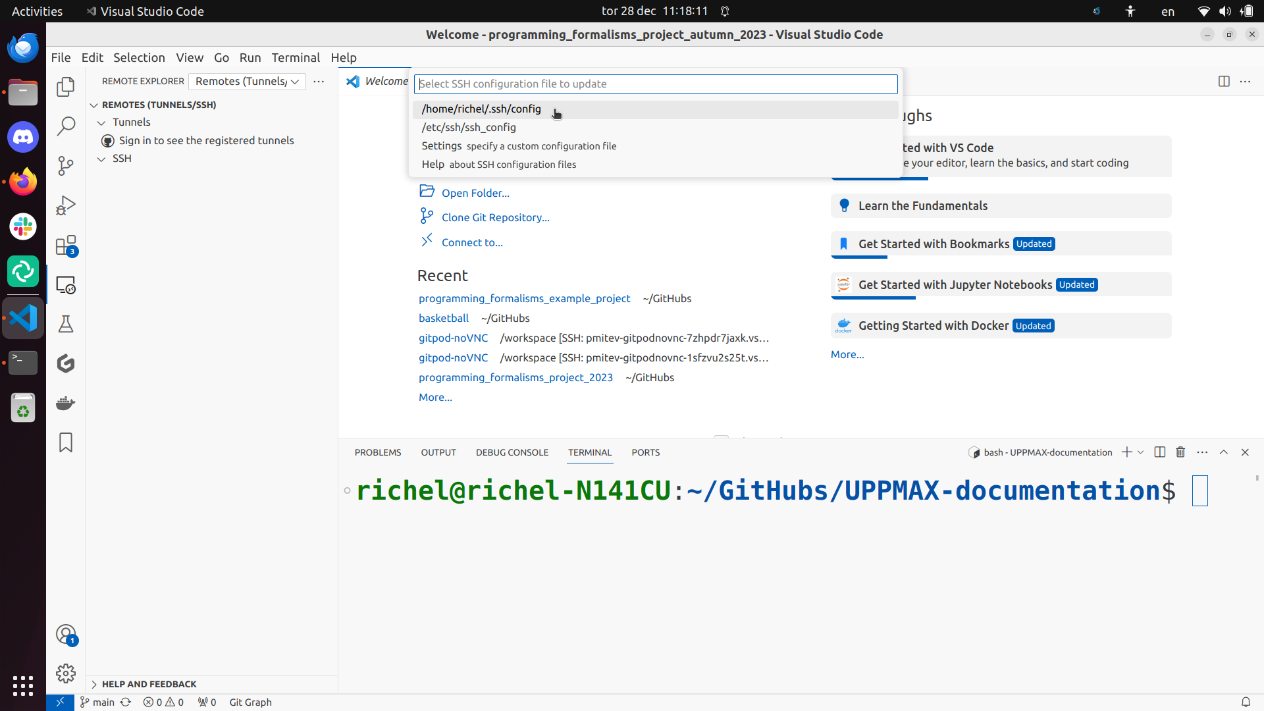Click Connect to... link
The image size is (1264, 711).
472,242
